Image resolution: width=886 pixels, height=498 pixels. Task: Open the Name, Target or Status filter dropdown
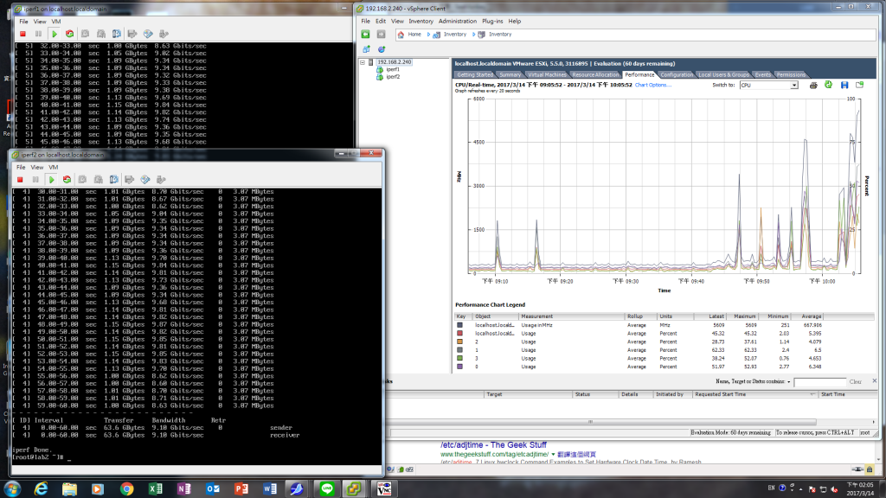pyautogui.click(x=789, y=382)
